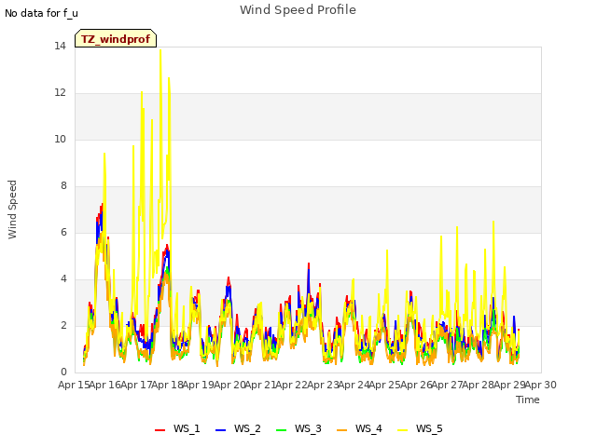This screenshot has width=597, height=447.
Task: Click the Apr 25 x-axis label
Action: point(385,385)
